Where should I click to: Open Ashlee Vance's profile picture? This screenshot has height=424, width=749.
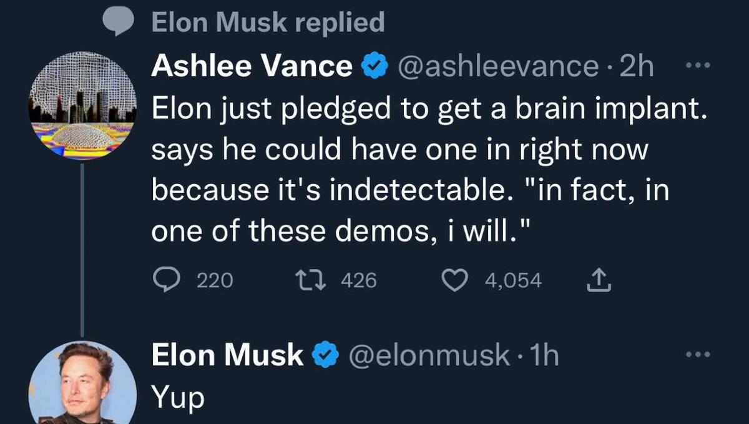tap(82, 106)
